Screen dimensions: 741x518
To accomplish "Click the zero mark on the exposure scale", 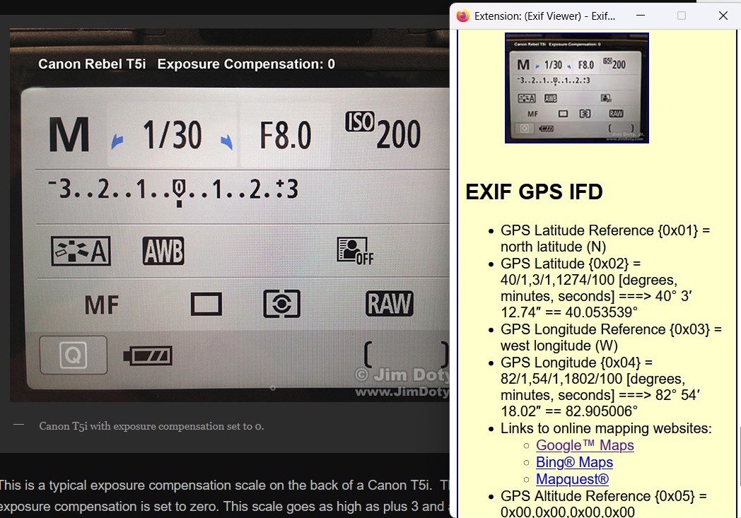I will [179, 189].
